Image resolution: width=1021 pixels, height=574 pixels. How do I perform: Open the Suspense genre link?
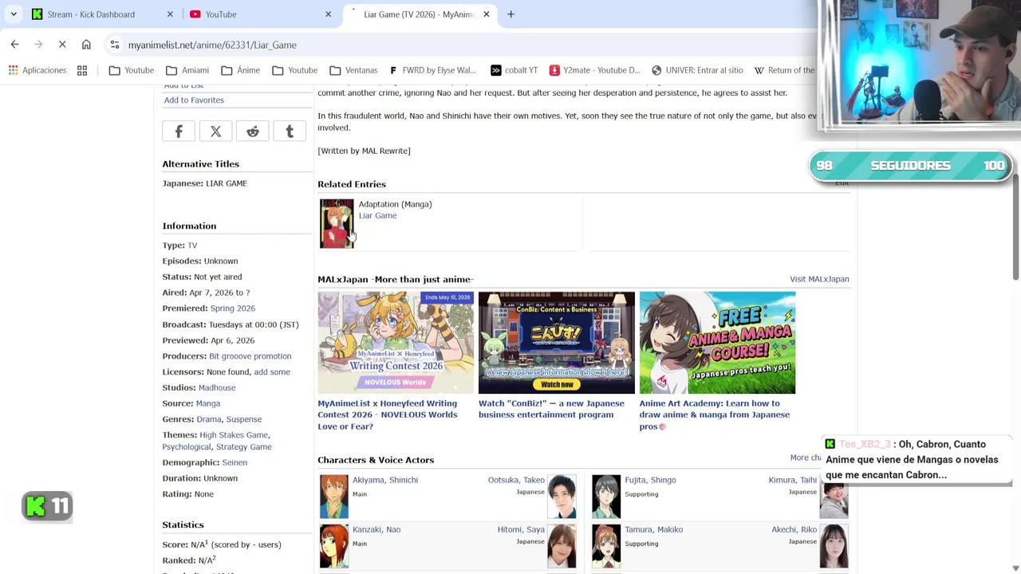(x=243, y=419)
